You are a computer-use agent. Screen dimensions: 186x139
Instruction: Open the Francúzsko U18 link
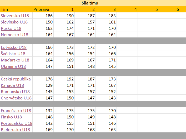click(x=16, y=111)
